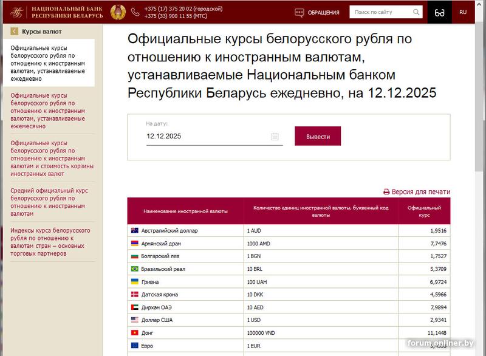
Task: Click the 7,9894 rate value
Action: click(438, 307)
